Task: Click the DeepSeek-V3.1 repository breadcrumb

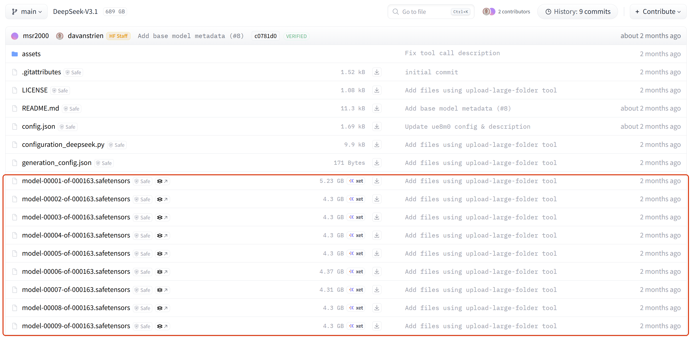Action: click(x=75, y=12)
